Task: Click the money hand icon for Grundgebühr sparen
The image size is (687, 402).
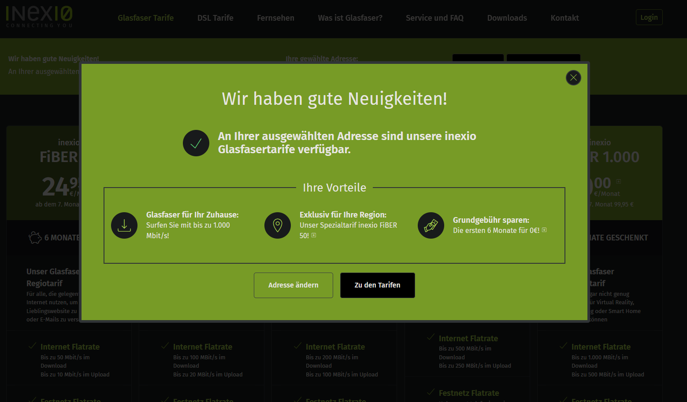Action: tap(431, 225)
